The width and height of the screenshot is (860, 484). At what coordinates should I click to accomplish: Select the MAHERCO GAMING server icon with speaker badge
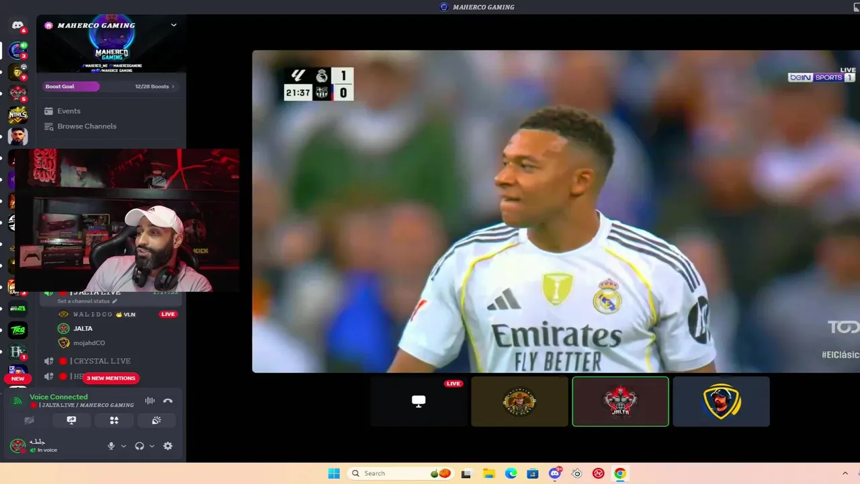pyautogui.click(x=18, y=50)
